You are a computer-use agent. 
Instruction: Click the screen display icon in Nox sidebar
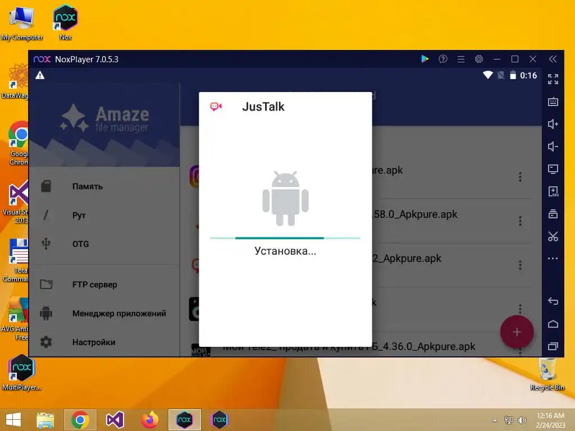(x=553, y=169)
